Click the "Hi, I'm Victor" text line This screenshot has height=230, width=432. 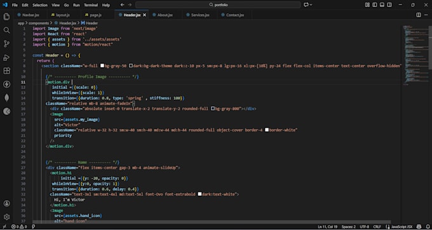click(x=69, y=200)
